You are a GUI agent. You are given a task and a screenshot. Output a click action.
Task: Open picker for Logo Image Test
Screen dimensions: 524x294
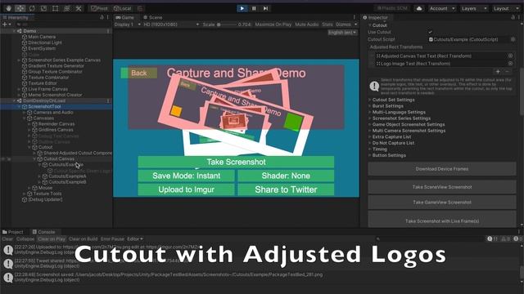[510, 64]
